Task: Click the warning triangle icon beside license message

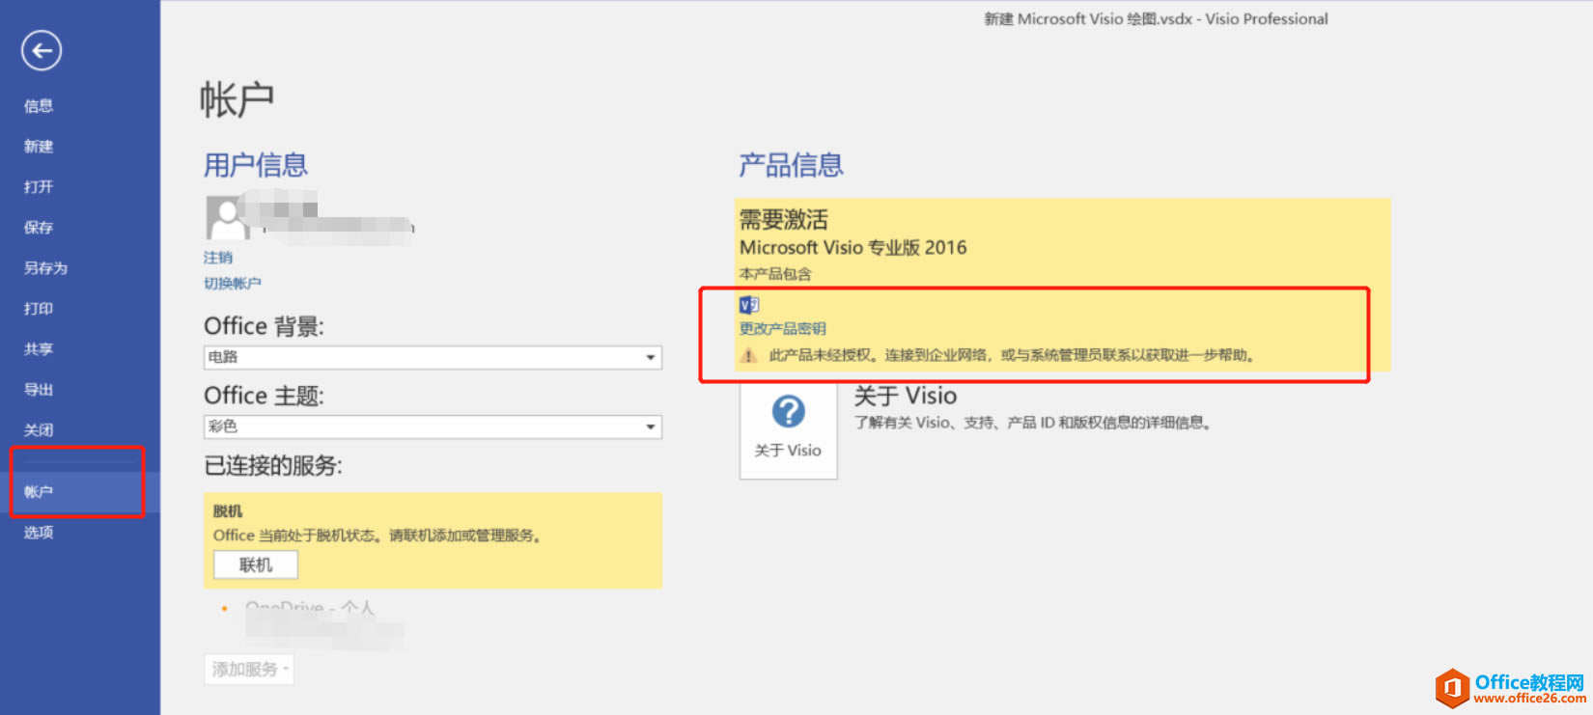Action: click(749, 356)
